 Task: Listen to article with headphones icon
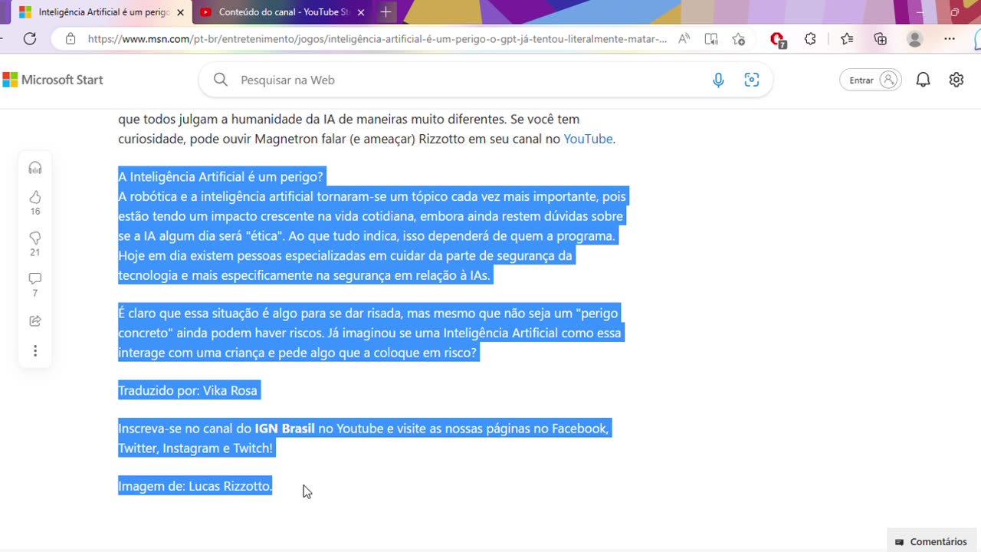point(35,168)
